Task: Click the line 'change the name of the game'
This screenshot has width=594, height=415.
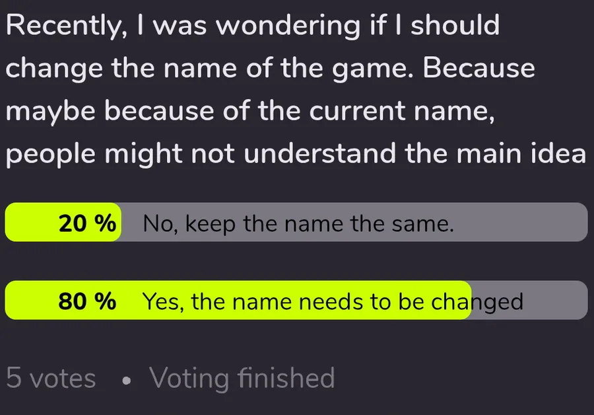Action: [270, 69]
